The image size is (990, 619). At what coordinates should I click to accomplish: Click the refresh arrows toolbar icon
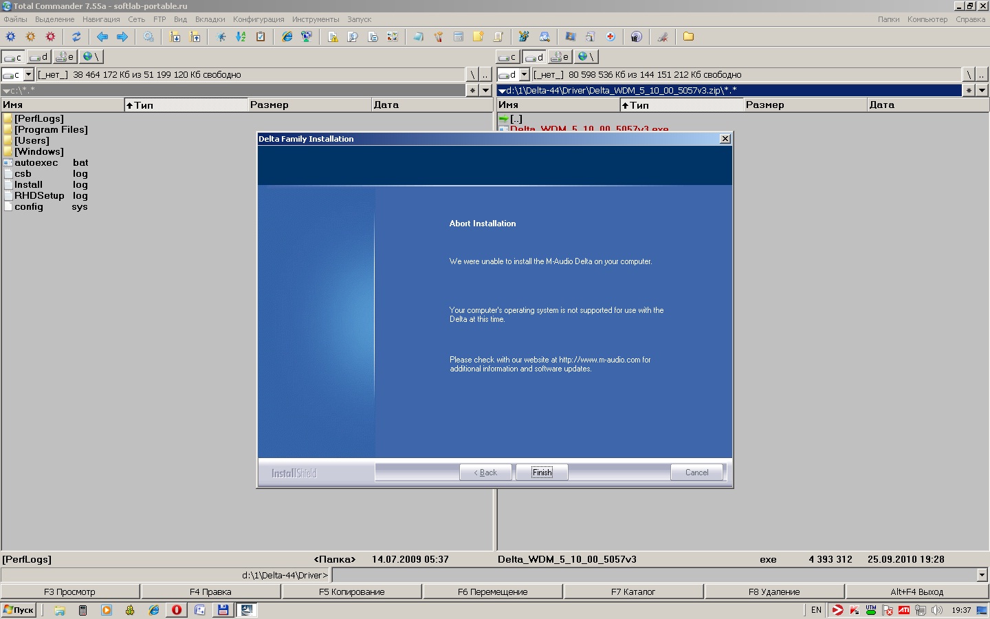click(x=76, y=37)
